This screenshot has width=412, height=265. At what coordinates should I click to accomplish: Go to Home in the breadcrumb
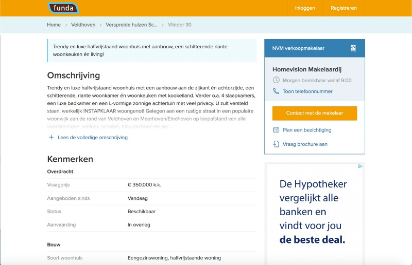[x=54, y=25]
